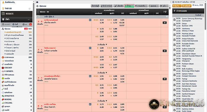Image resolution: width=207 pixels, height=112 pixels.
Task: Click the trophy icon in sidebar
Action: point(3,19)
